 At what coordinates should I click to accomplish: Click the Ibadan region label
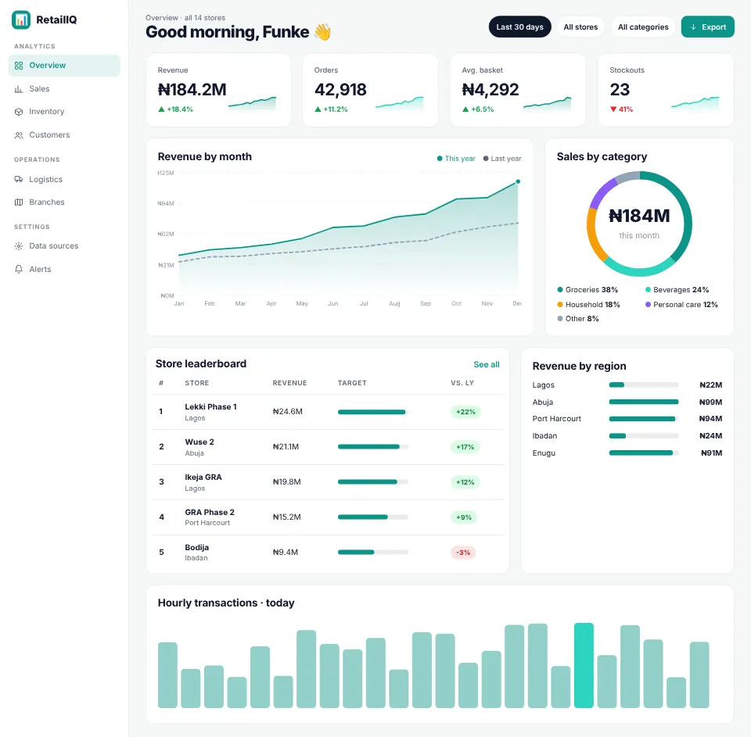point(544,436)
